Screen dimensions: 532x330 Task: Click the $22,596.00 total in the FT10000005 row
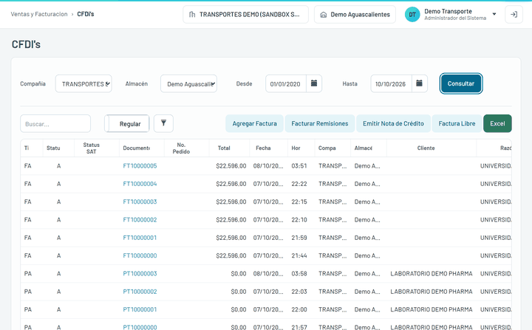coord(231,166)
